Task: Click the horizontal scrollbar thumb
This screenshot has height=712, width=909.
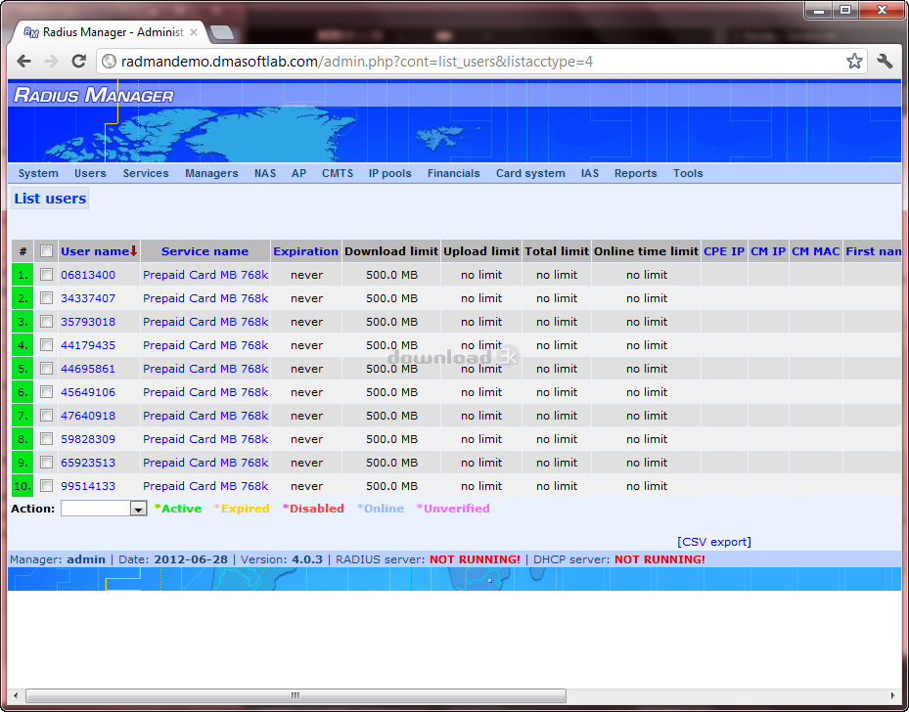Action: 295,695
